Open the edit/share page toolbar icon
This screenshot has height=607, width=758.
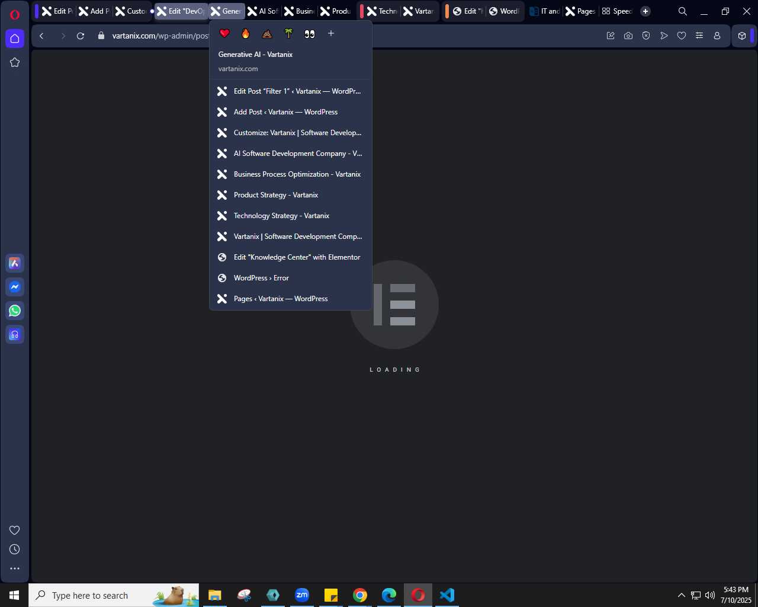[x=611, y=36]
